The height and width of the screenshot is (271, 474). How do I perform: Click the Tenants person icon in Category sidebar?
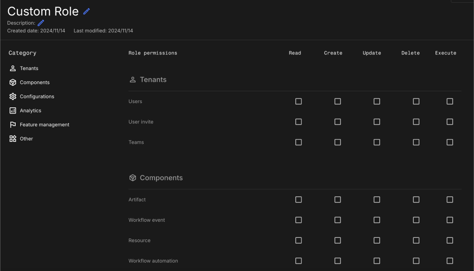tap(13, 68)
